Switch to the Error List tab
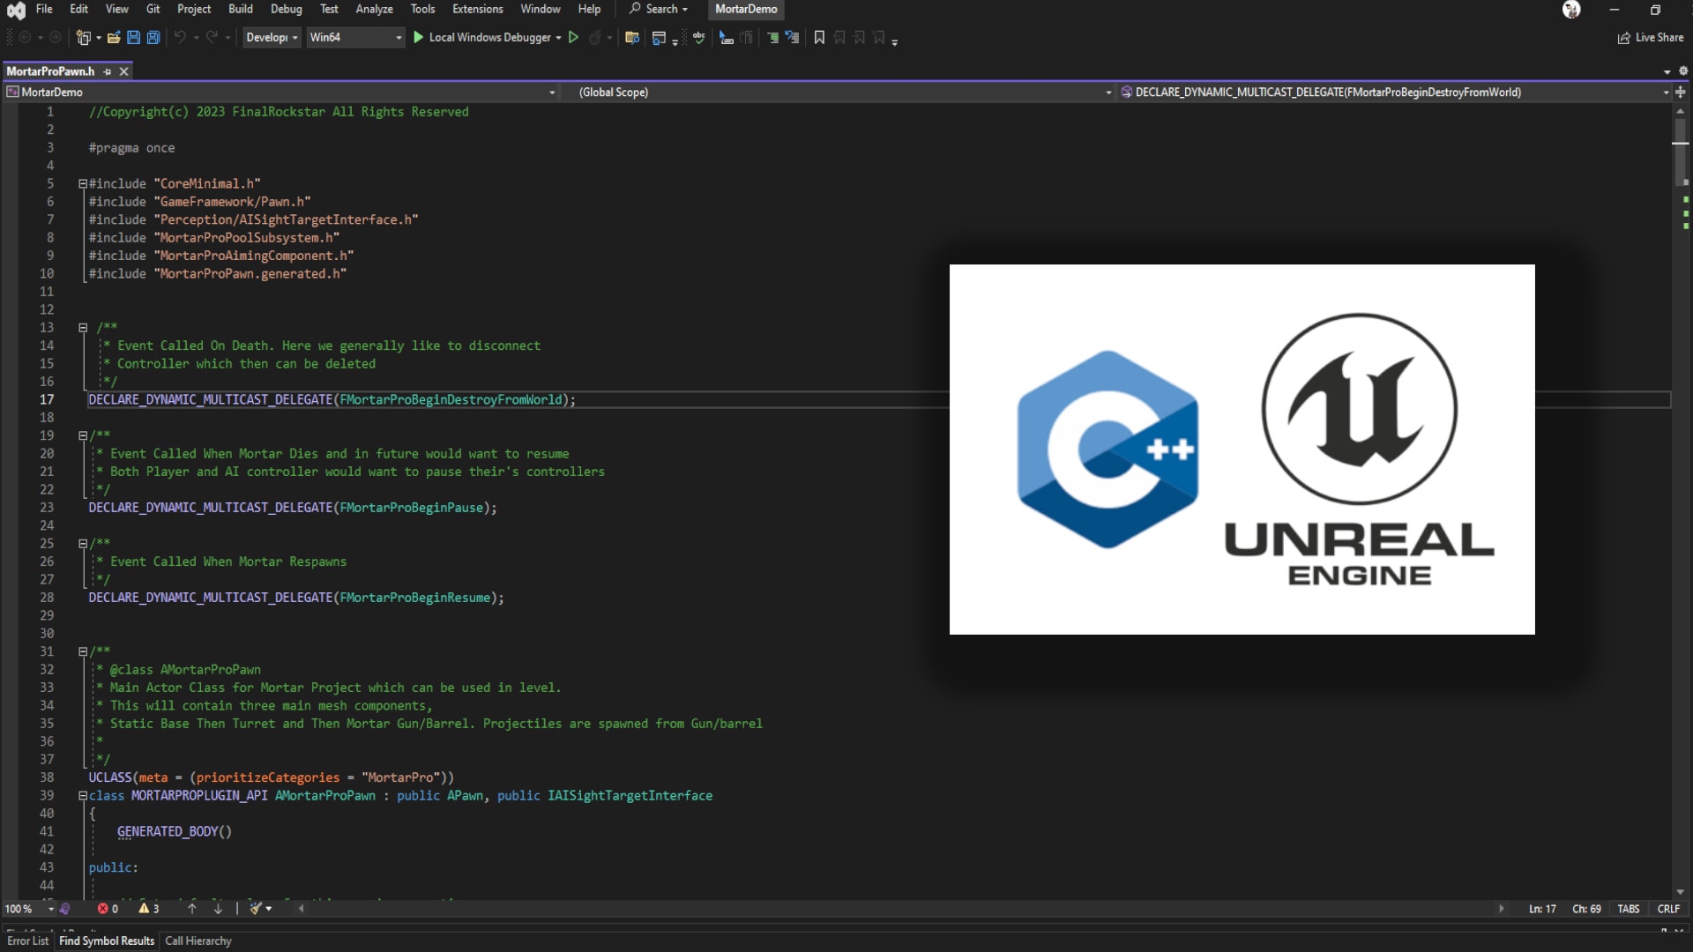 tap(27, 941)
